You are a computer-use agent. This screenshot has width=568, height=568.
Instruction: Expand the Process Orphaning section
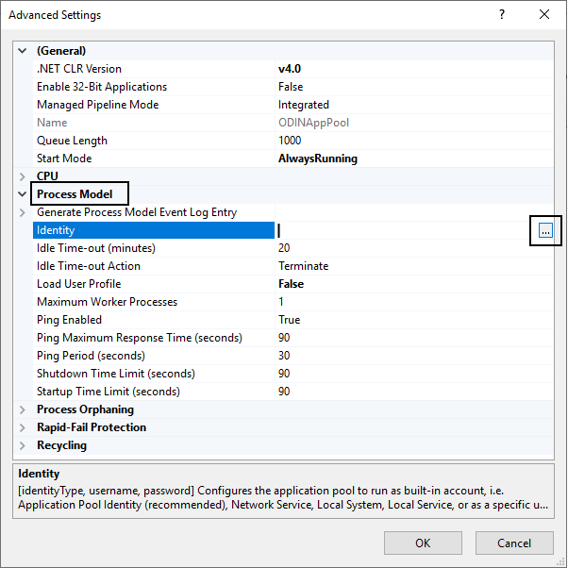(x=23, y=409)
